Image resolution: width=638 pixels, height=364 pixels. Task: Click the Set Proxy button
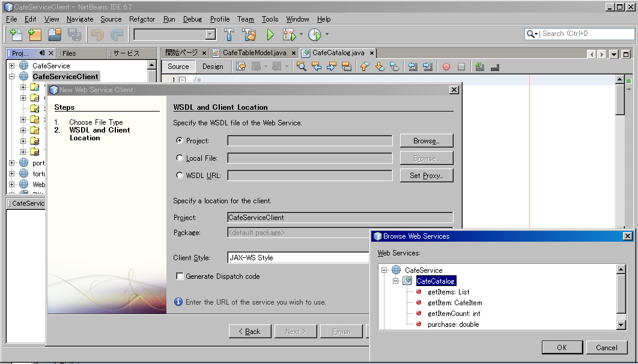(427, 176)
